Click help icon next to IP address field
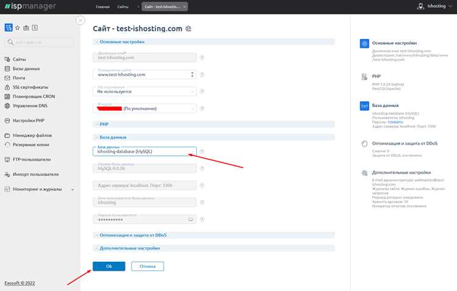 pos(202,108)
